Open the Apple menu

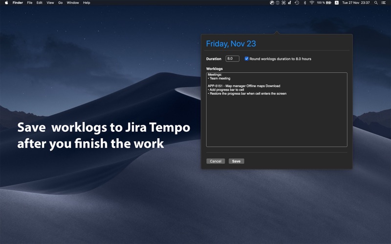click(6, 3)
